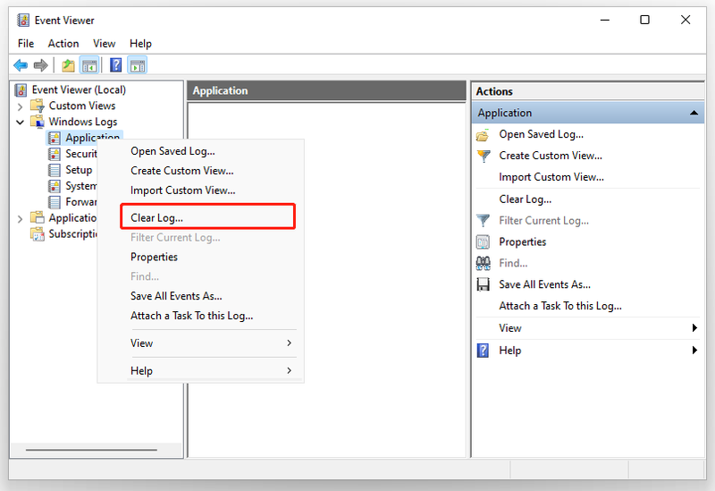Screen dimensions: 715x491
Task: Click Applications and Services Logs folder icon
Action: pos(38,217)
